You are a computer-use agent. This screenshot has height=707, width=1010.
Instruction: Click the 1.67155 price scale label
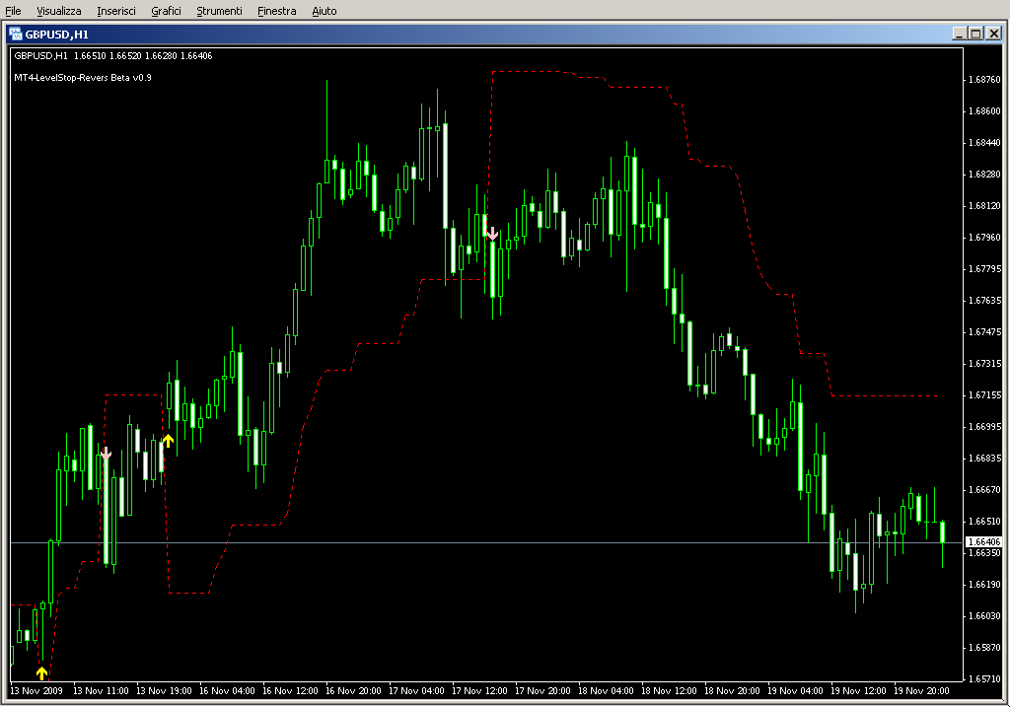pyautogui.click(x=985, y=395)
